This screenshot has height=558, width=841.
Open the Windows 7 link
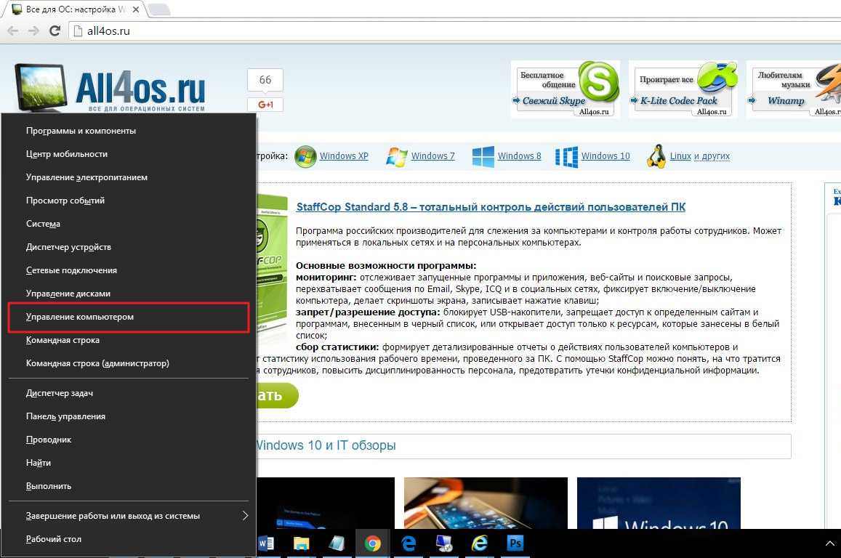click(432, 156)
